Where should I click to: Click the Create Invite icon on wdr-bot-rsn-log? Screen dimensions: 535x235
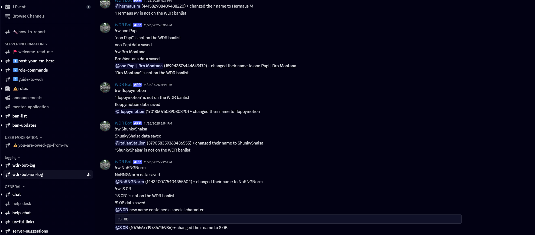[89, 174]
